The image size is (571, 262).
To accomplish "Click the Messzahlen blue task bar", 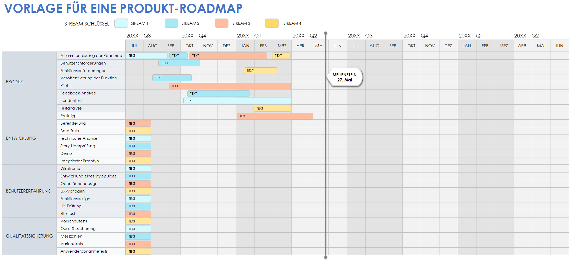I will [x=138, y=236].
